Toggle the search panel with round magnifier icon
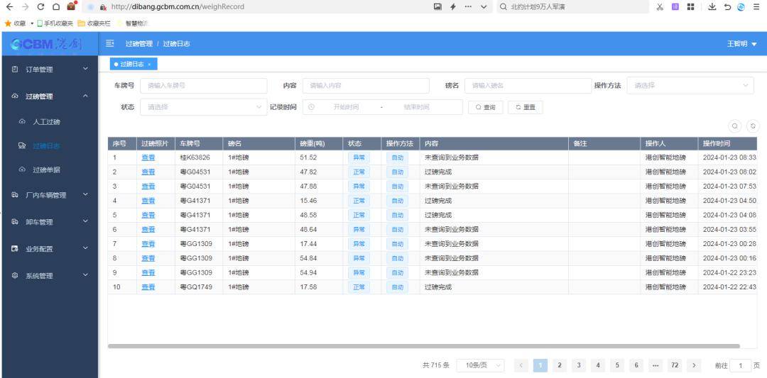Screen dimensions: 767x378 click(735, 126)
